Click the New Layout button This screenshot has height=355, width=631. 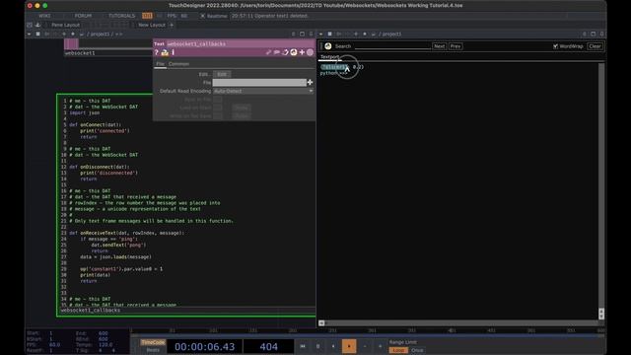(x=152, y=25)
